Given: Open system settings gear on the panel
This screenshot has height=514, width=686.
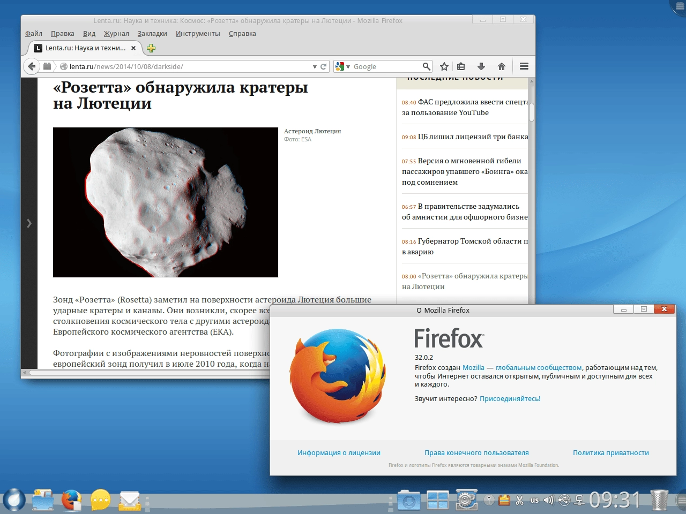Looking at the screenshot, I should (x=466, y=500).
